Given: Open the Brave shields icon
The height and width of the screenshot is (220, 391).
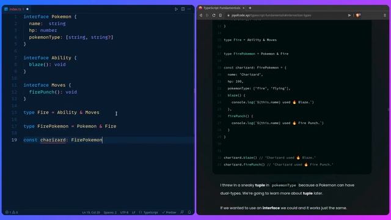Looking at the screenshot, I should pos(359,15).
